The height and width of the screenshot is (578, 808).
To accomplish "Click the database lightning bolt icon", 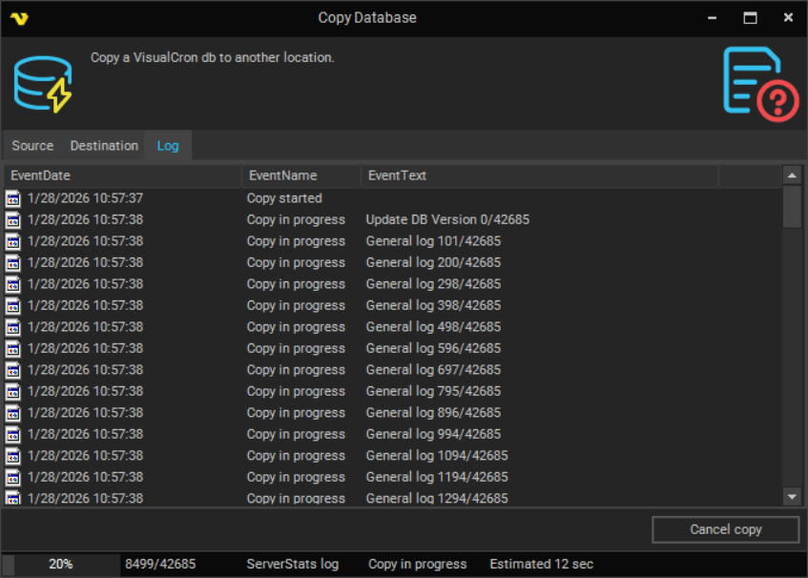I will (x=43, y=84).
